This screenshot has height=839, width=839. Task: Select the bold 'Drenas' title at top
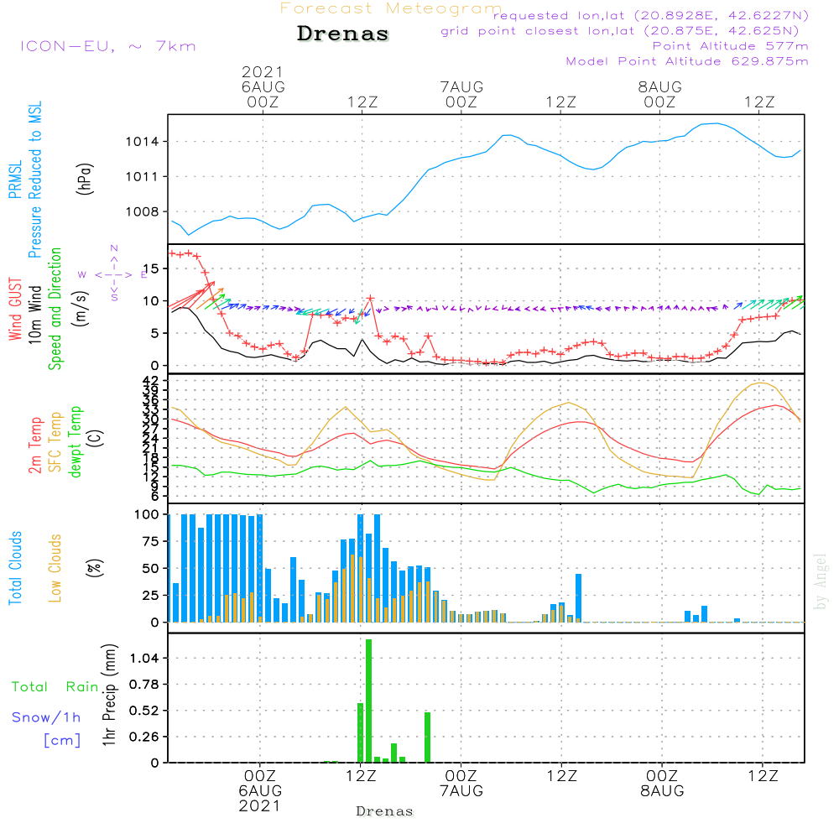click(343, 34)
